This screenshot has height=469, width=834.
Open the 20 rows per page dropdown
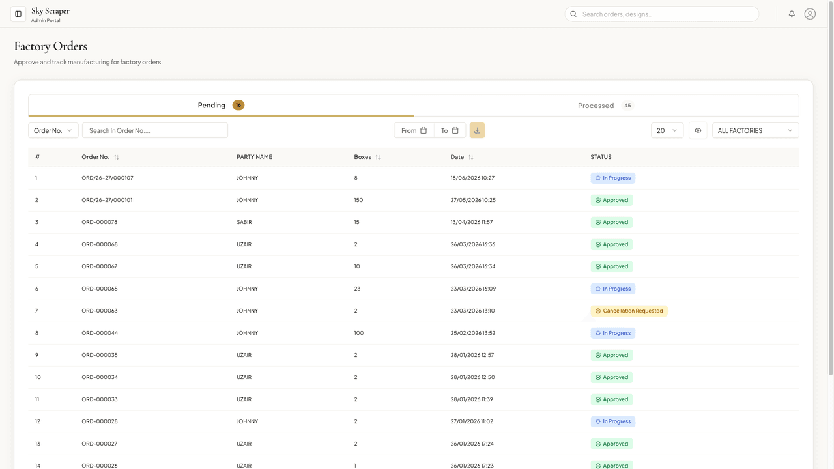[667, 130]
